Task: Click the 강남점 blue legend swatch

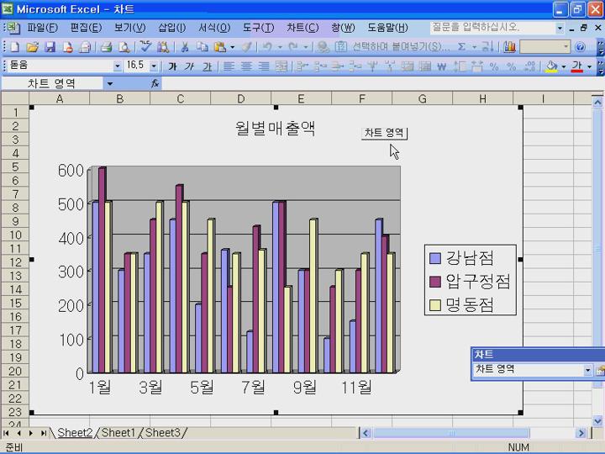Action: (435, 257)
